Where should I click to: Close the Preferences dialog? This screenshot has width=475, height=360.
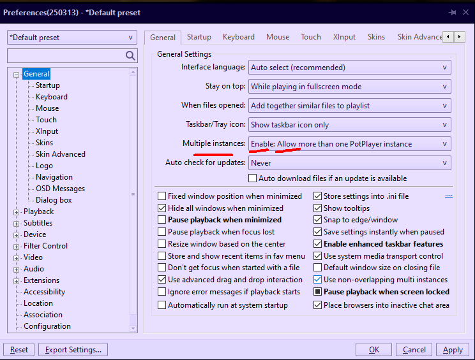466,12
